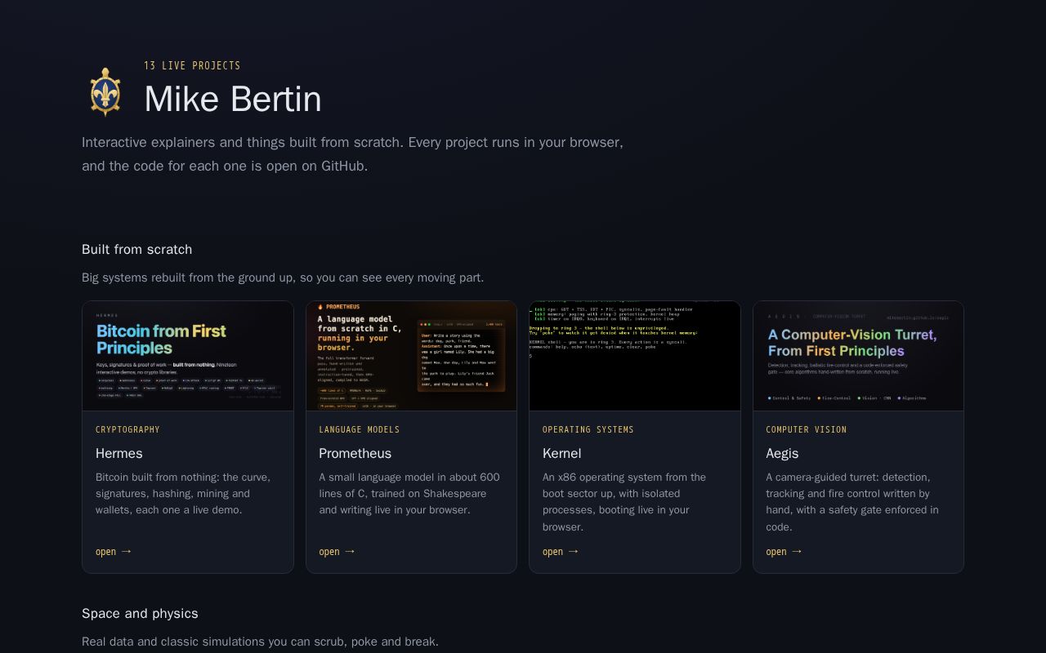
Task: Click the Space and physics section heading
Action: 140,613
